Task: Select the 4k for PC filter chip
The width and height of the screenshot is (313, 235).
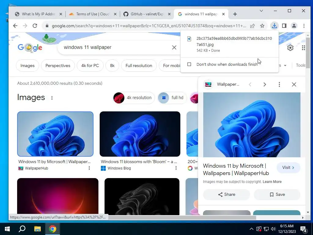Action: (x=90, y=65)
